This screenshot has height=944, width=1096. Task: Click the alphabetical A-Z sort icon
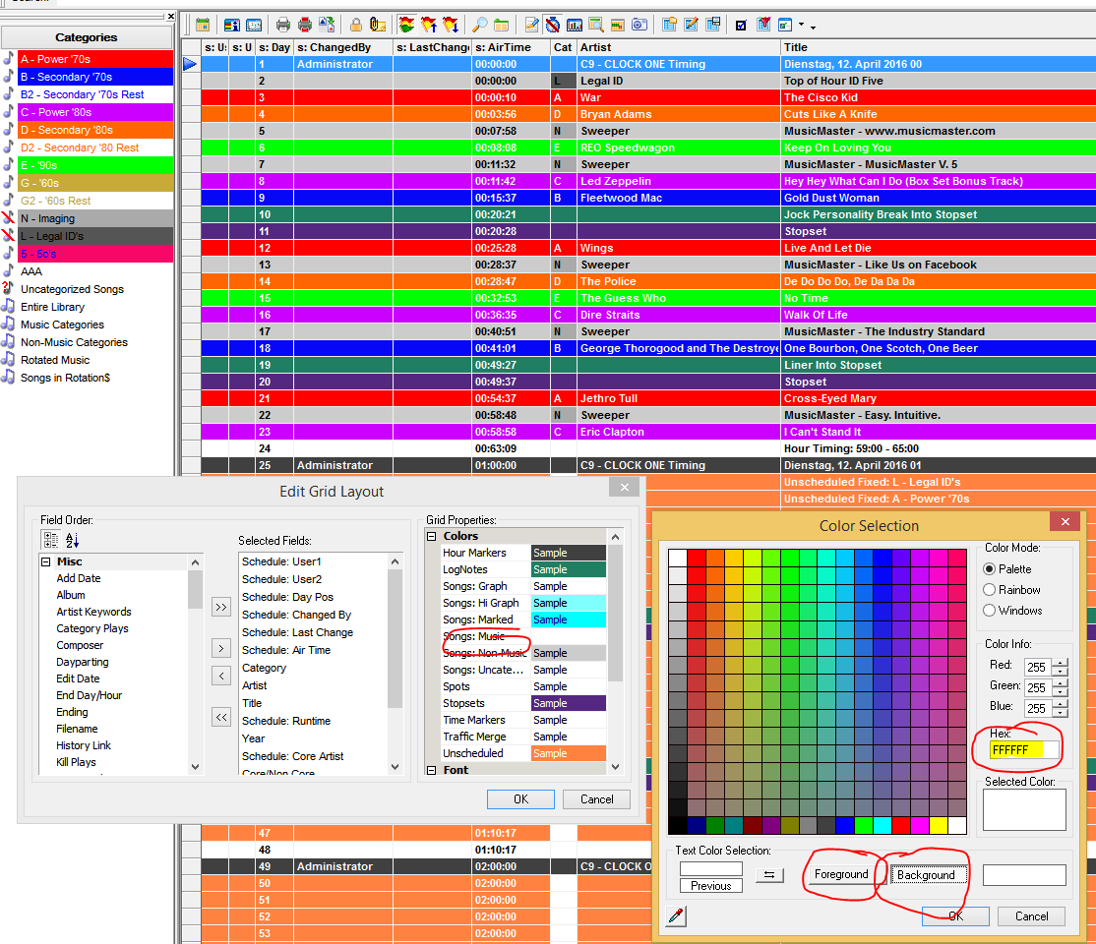point(72,540)
